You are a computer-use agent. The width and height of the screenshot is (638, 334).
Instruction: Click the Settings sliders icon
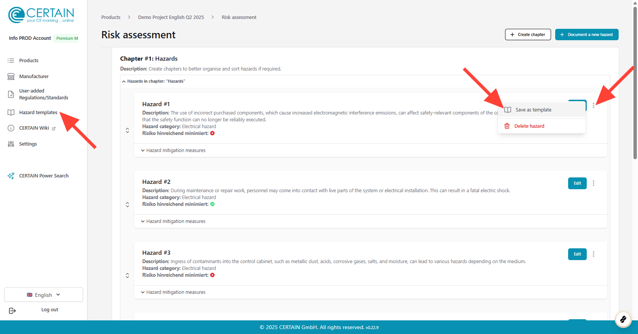point(11,144)
